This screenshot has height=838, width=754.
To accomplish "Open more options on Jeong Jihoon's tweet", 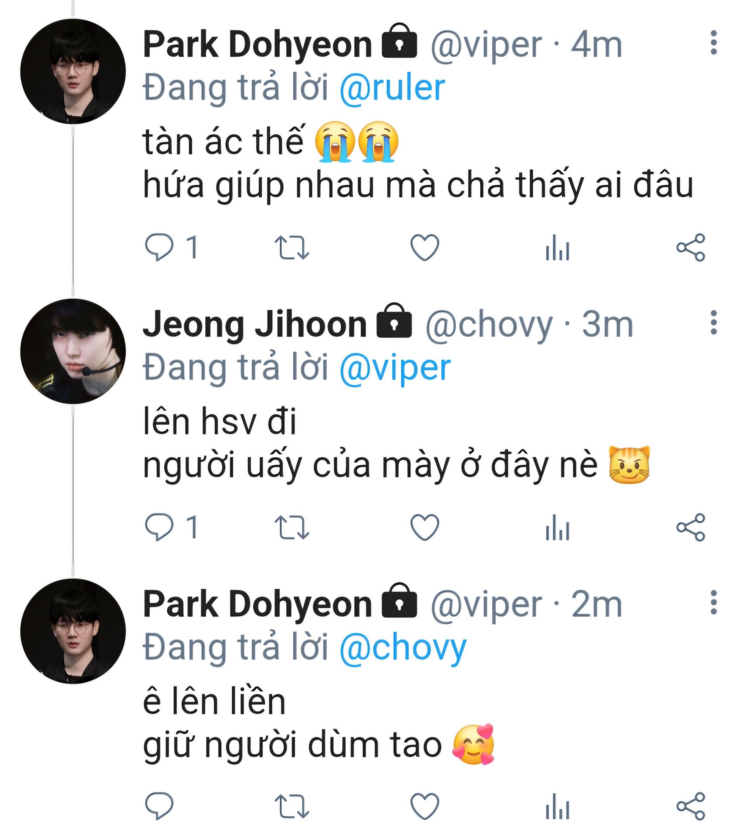I will 713,323.
